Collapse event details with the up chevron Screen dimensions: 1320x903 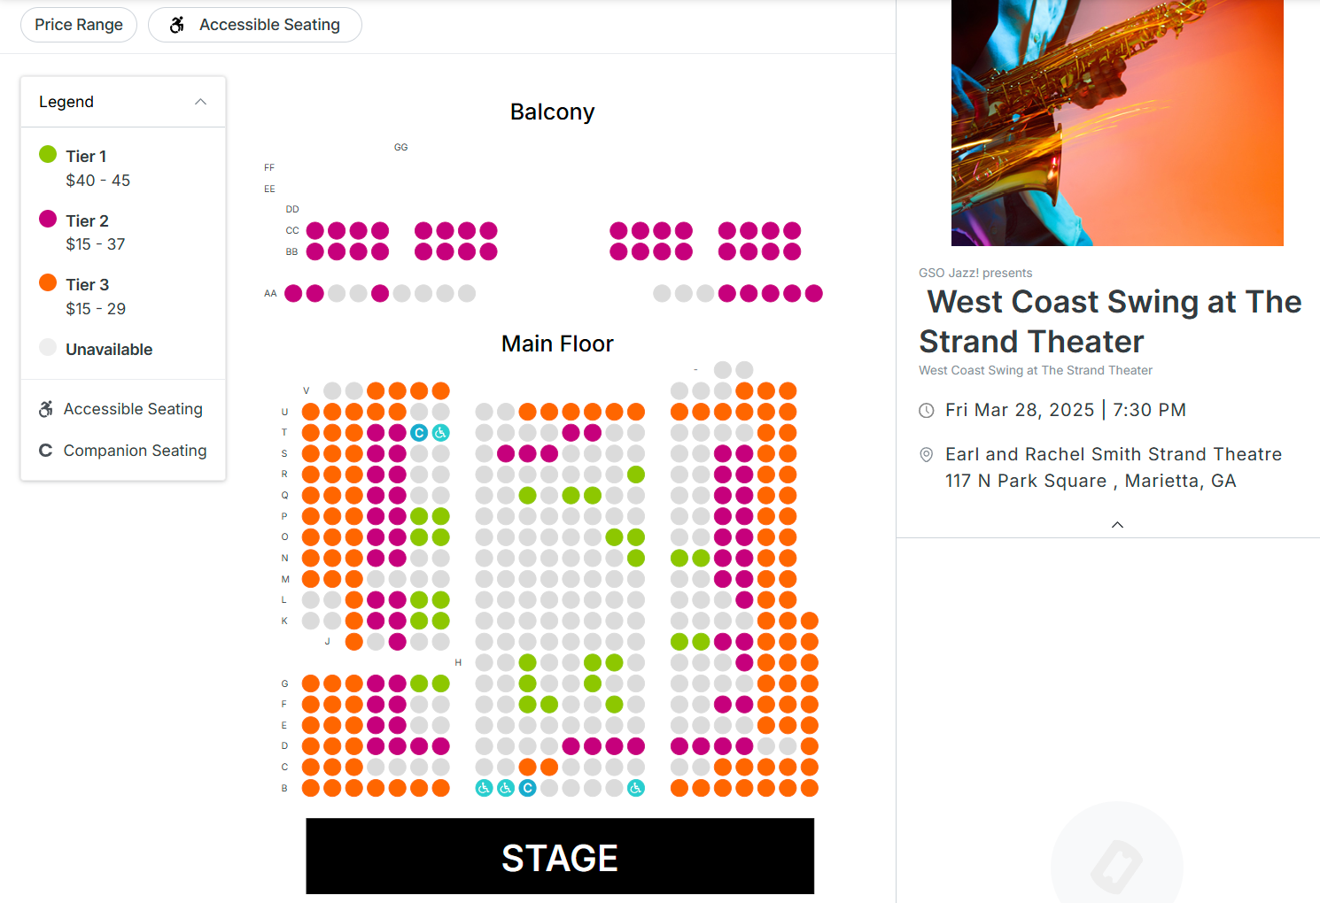pos(1117,525)
